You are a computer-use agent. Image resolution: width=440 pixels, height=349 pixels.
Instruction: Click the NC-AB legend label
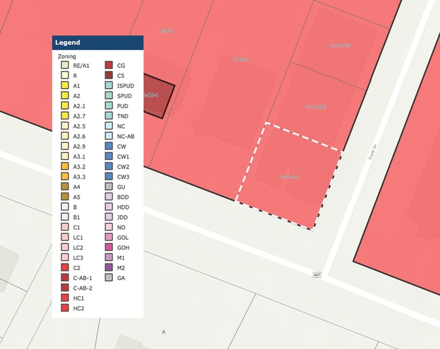point(126,137)
